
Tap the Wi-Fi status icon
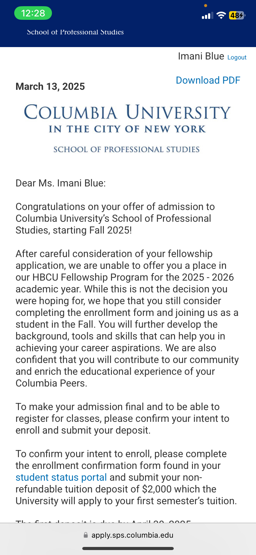pos(221,15)
